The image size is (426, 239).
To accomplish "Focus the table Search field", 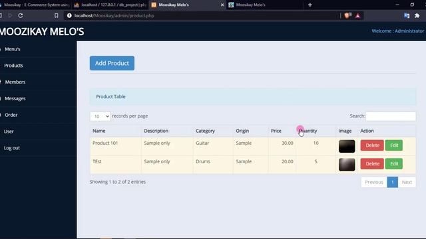I will 391,116.
